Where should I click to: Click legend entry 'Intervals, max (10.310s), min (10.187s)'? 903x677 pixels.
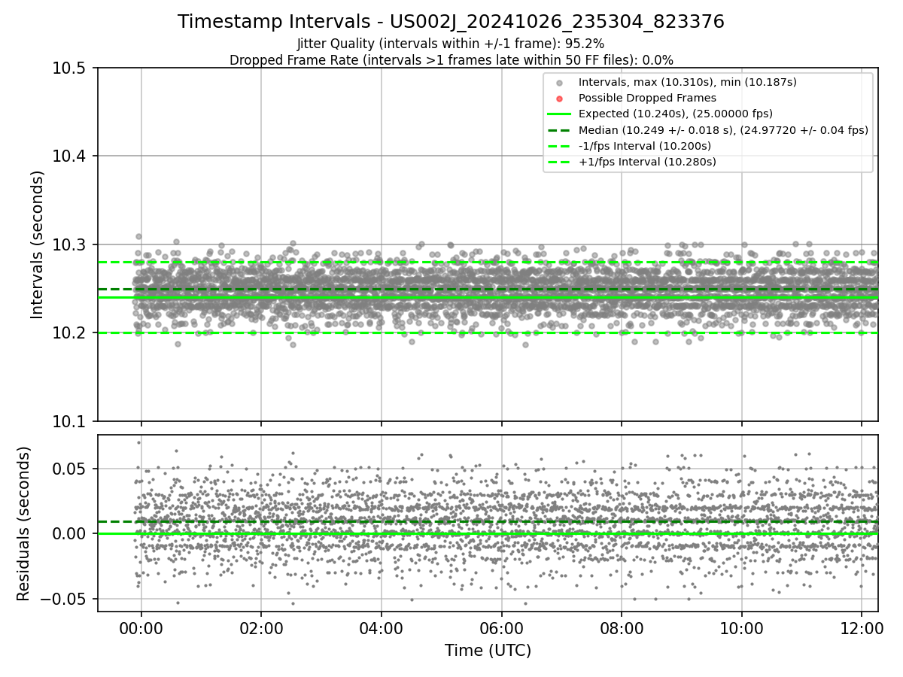(687, 81)
